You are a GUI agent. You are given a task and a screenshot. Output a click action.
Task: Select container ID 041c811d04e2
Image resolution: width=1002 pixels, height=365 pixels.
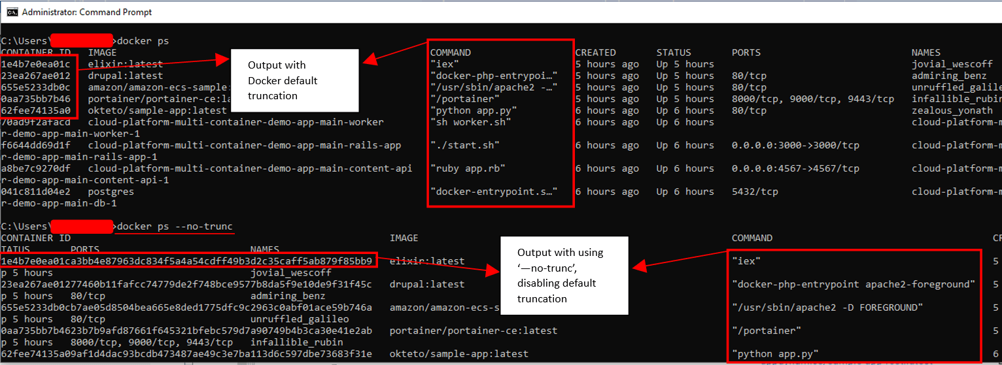pyautogui.click(x=36, y=192)
